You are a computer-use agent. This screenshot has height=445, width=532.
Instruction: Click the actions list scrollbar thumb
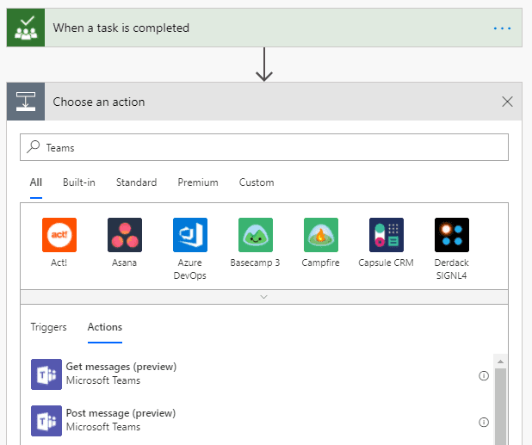pos(500,406)
